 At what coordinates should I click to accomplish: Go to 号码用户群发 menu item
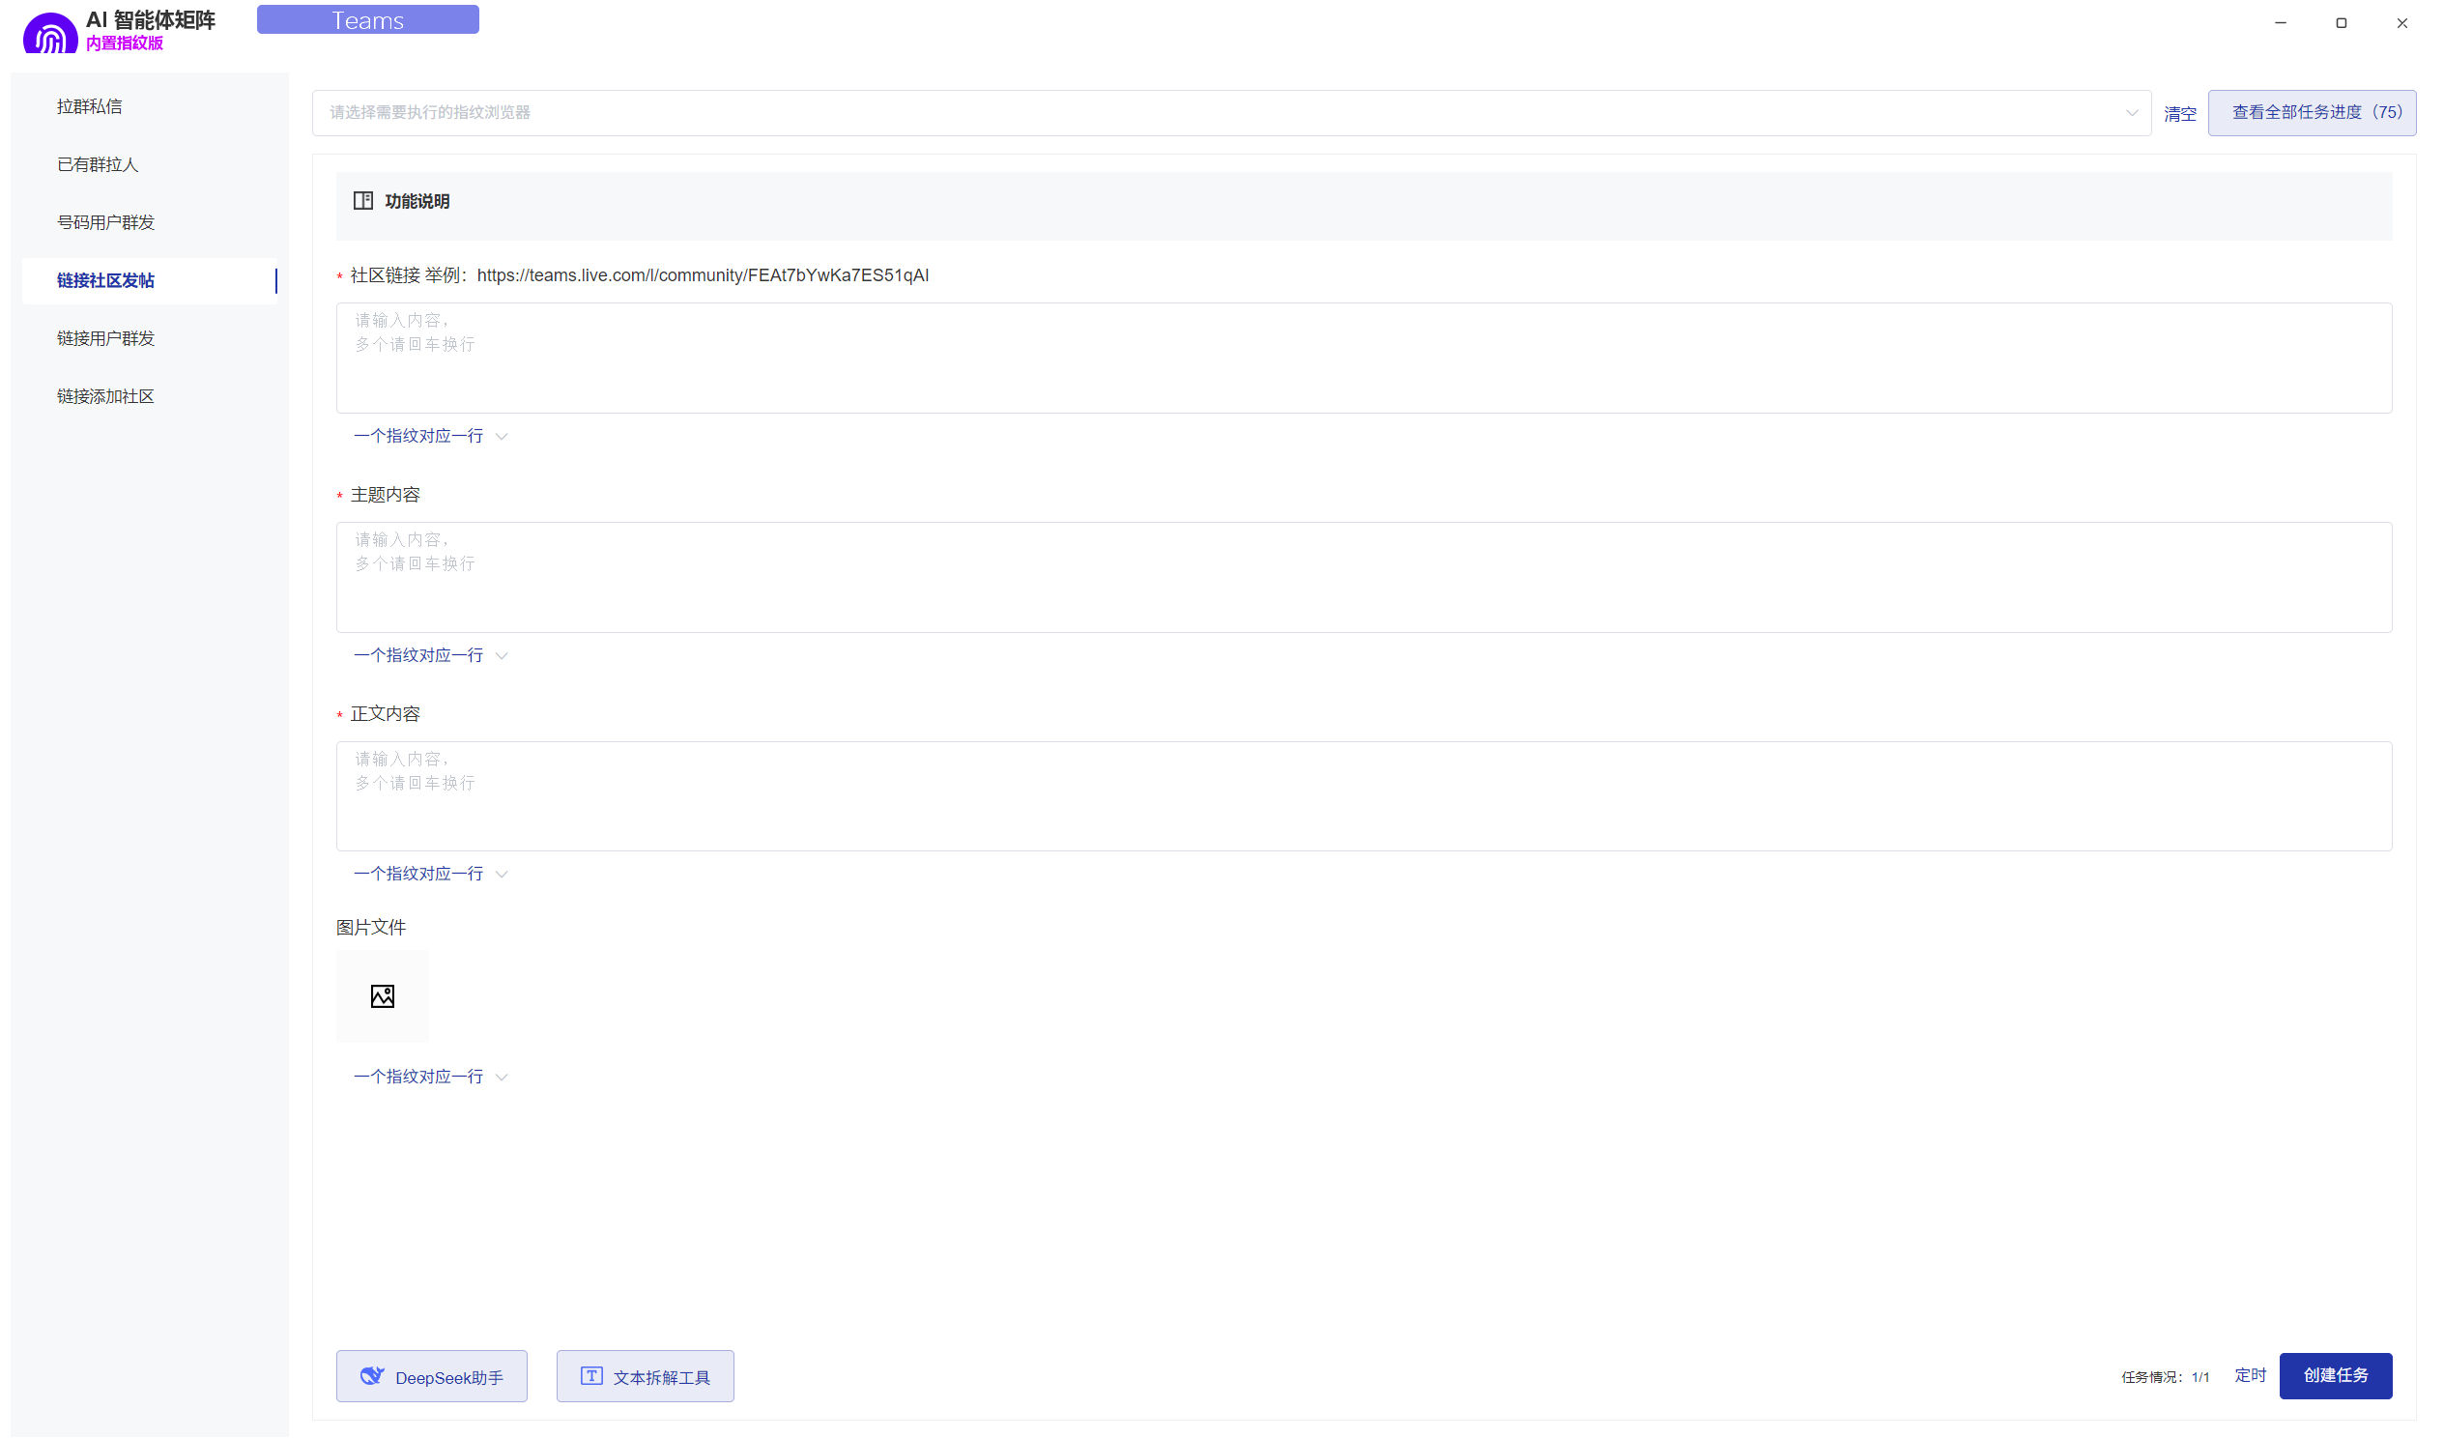[104, 222]
